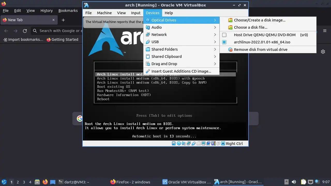
Task: Open the Firefox History menu
Action: click(x=47, y=11)
